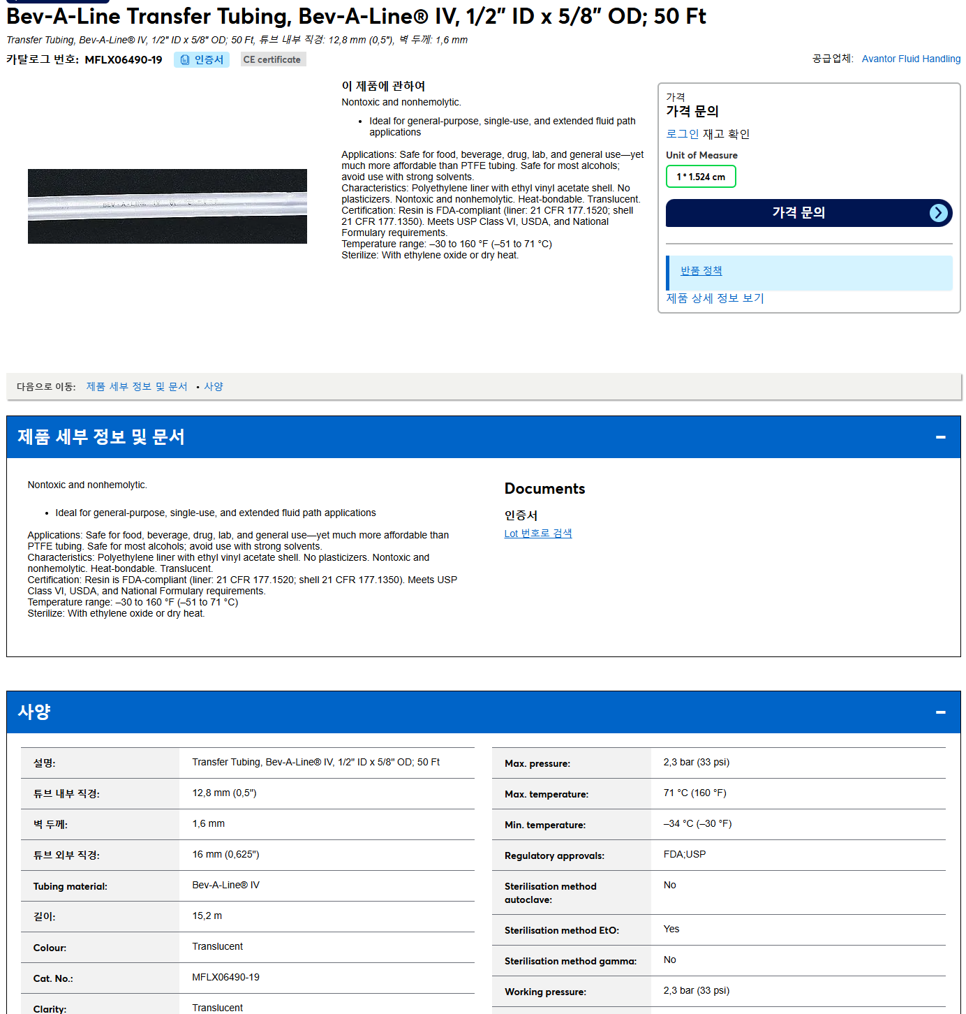
Task: Click the Documents heading
Action: pyautogui.click(x=544, y=489)
